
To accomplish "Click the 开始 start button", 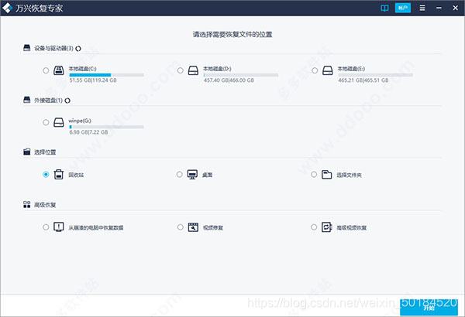I will (429, 308).
